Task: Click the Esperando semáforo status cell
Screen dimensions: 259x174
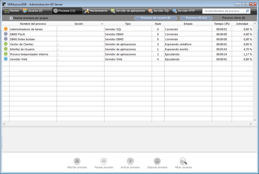Action: pos(188,44)
